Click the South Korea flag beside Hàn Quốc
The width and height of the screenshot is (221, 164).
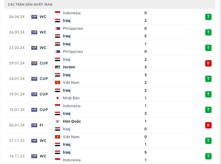[x=58, y=121]
